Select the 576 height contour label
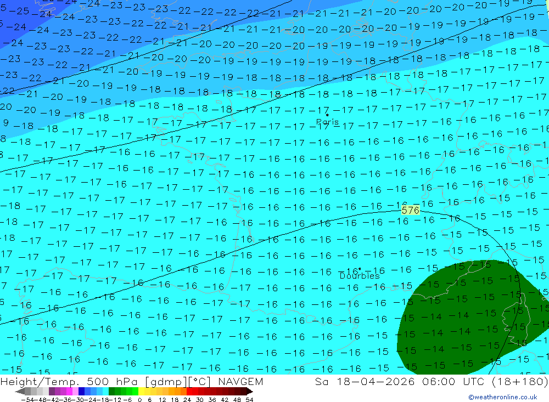 [x=410, y=210]
